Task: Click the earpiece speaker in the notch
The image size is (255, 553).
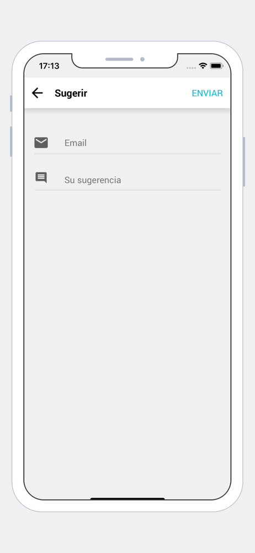Action: 119,59
